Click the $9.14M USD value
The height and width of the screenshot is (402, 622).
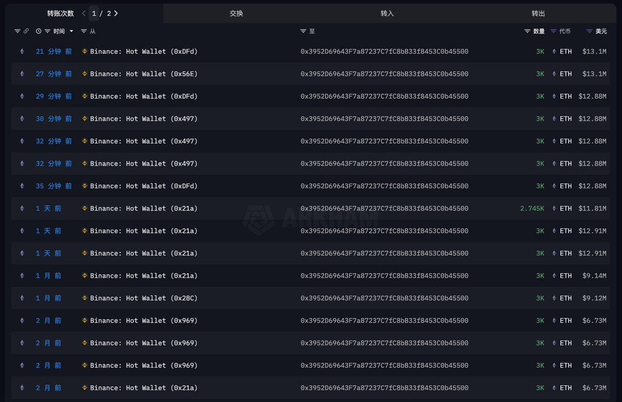[595, 276]
